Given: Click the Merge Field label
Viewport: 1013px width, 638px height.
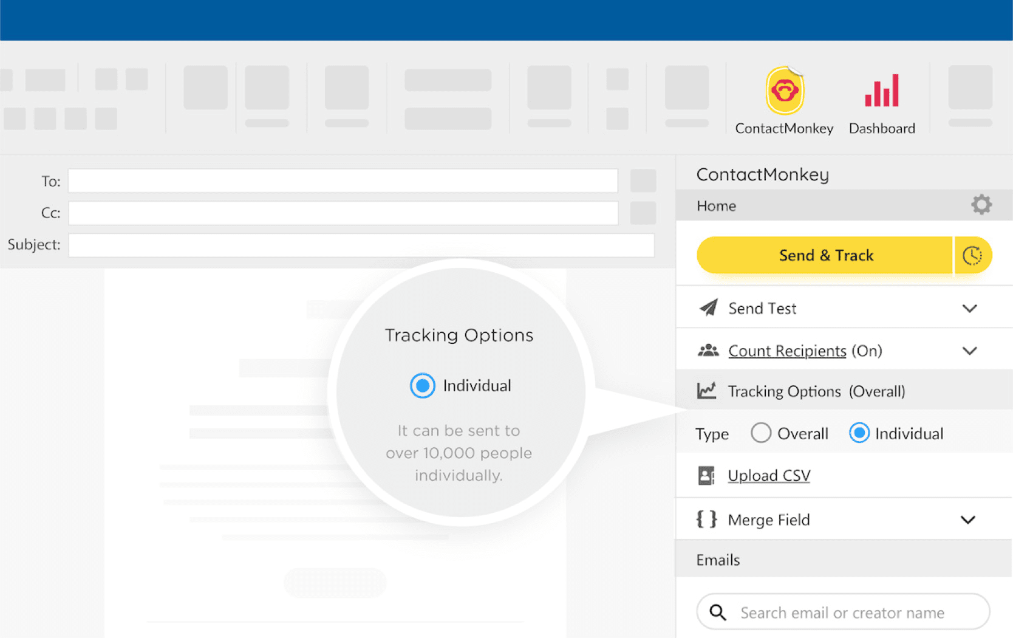Looking at the screenshot, I should tap(769, 520).
